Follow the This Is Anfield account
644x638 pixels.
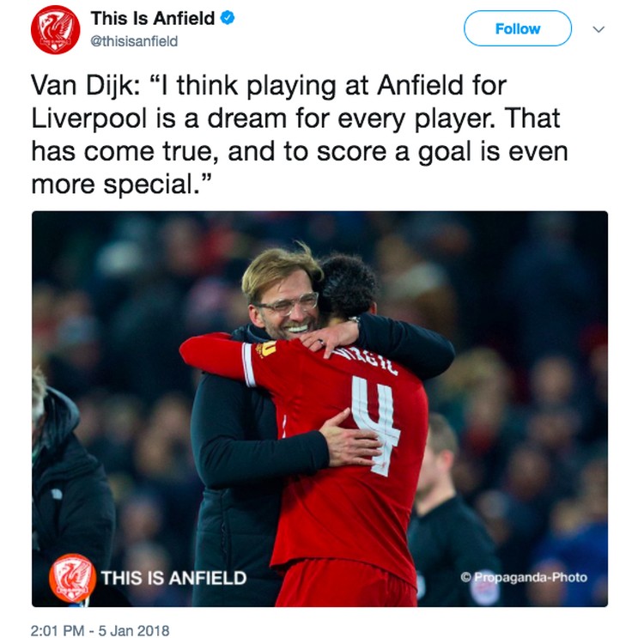tap(518, 28)
